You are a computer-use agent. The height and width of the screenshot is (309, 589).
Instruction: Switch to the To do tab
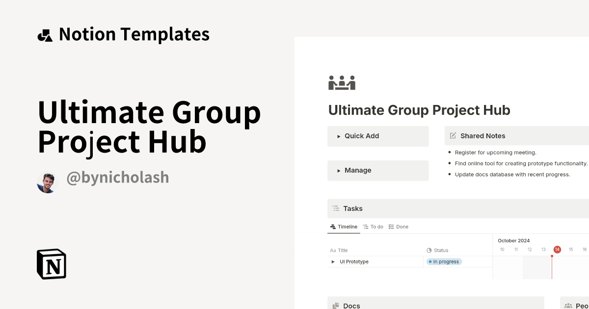(373, 227)
